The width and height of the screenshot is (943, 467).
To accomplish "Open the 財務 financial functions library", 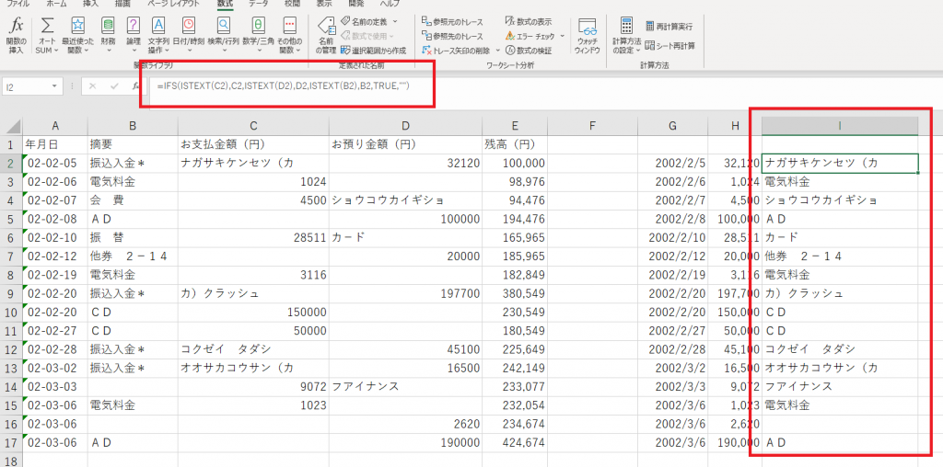I will pyautogui.click(x=108, y=34).
